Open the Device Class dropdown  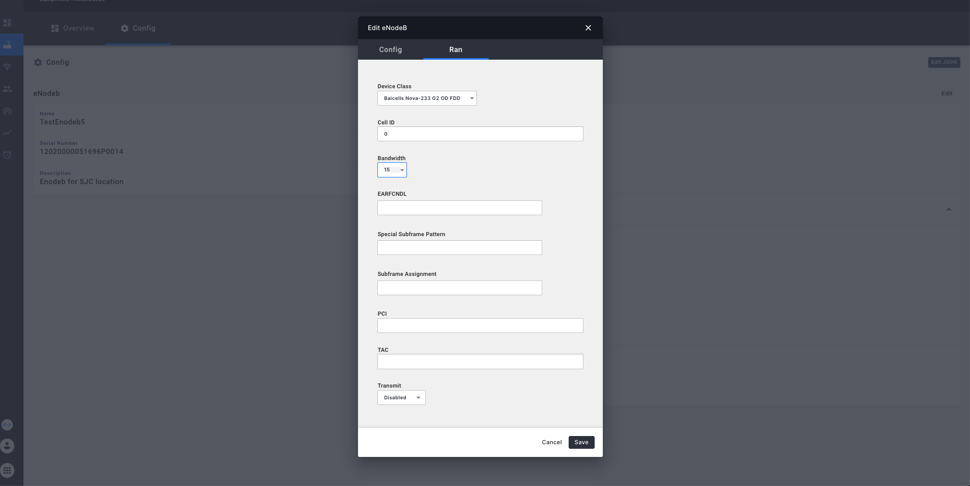coord(426,98)
